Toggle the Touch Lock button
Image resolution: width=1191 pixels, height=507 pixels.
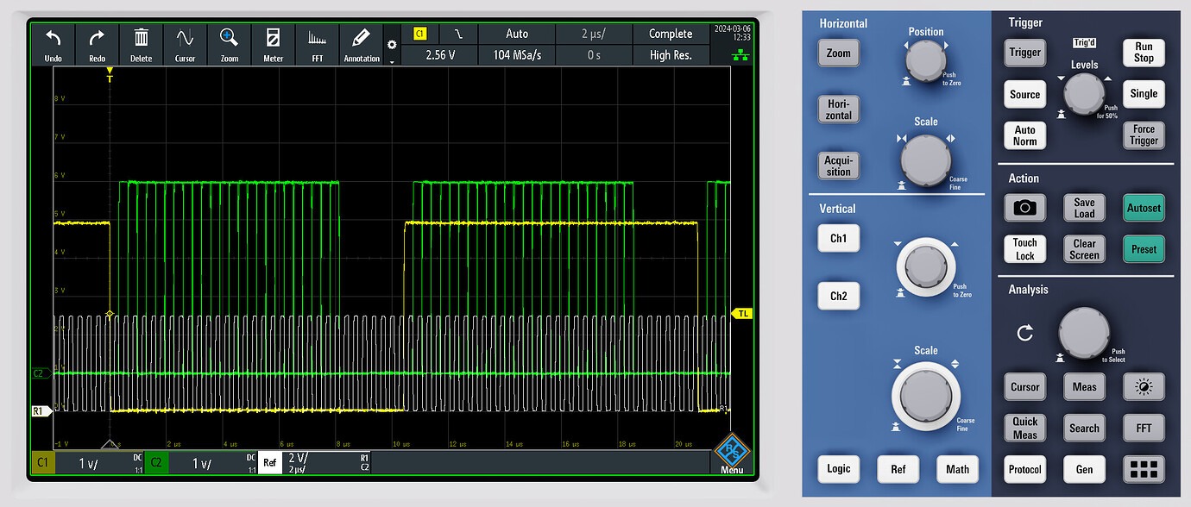(1024, 249)
